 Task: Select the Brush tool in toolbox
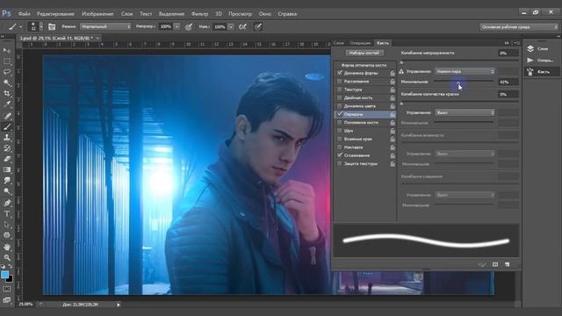point(6,126)
